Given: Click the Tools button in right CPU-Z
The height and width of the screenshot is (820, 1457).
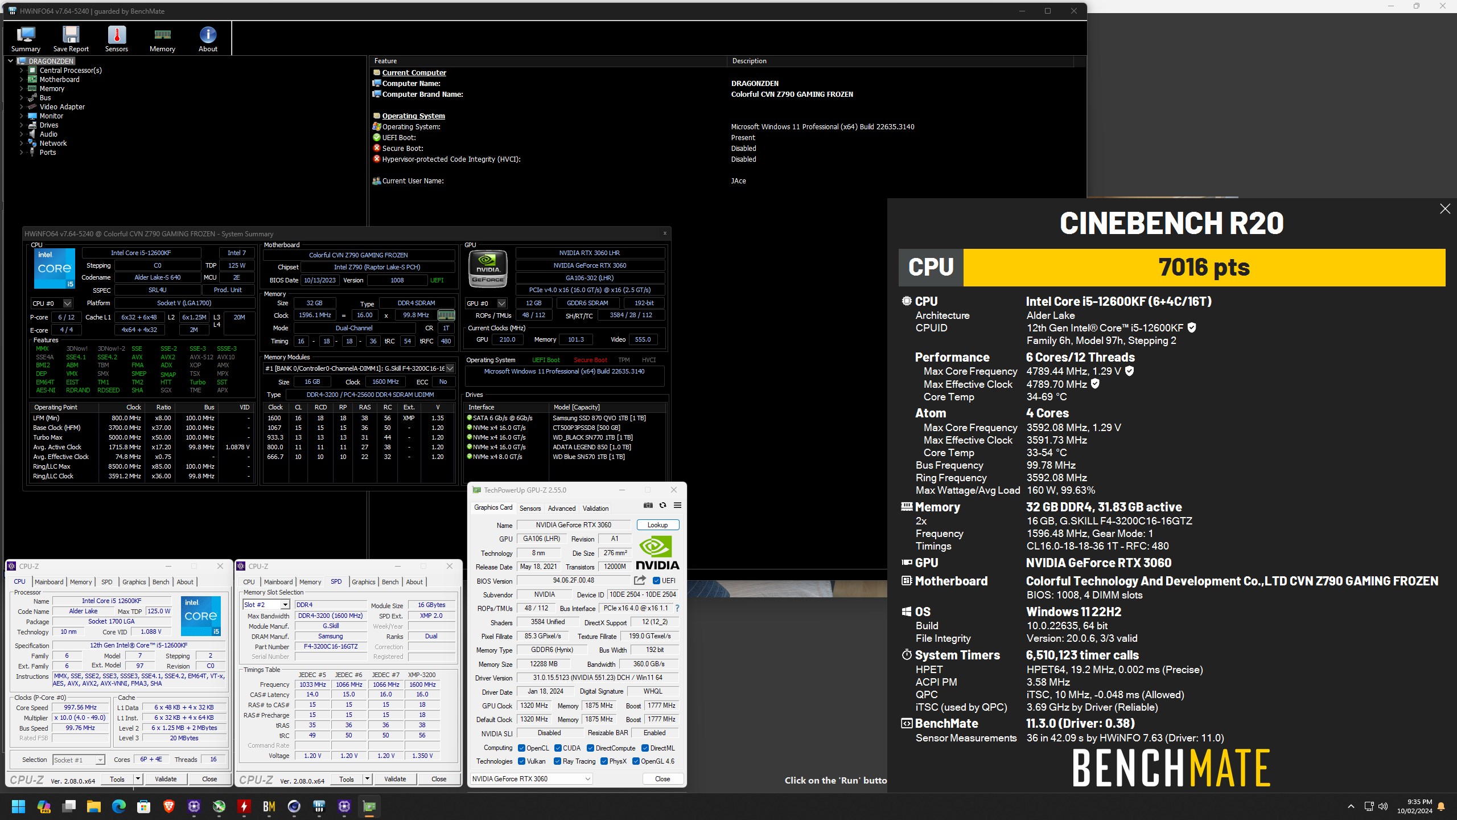Looking at the screenshot, I should (347, 779).
